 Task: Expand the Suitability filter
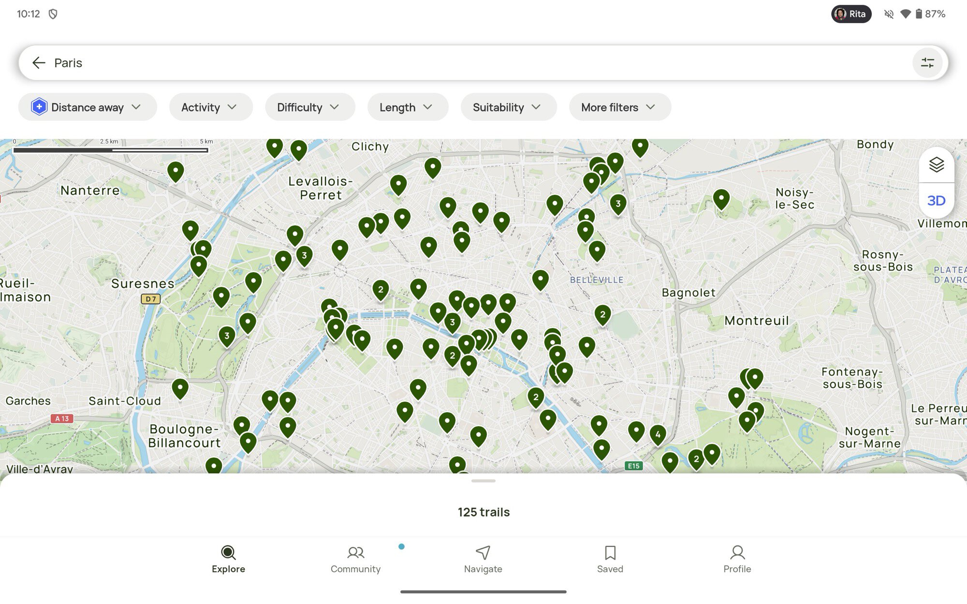[x=508, y=107]
